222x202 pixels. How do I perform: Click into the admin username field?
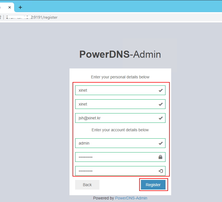click(x=116, y=143)
